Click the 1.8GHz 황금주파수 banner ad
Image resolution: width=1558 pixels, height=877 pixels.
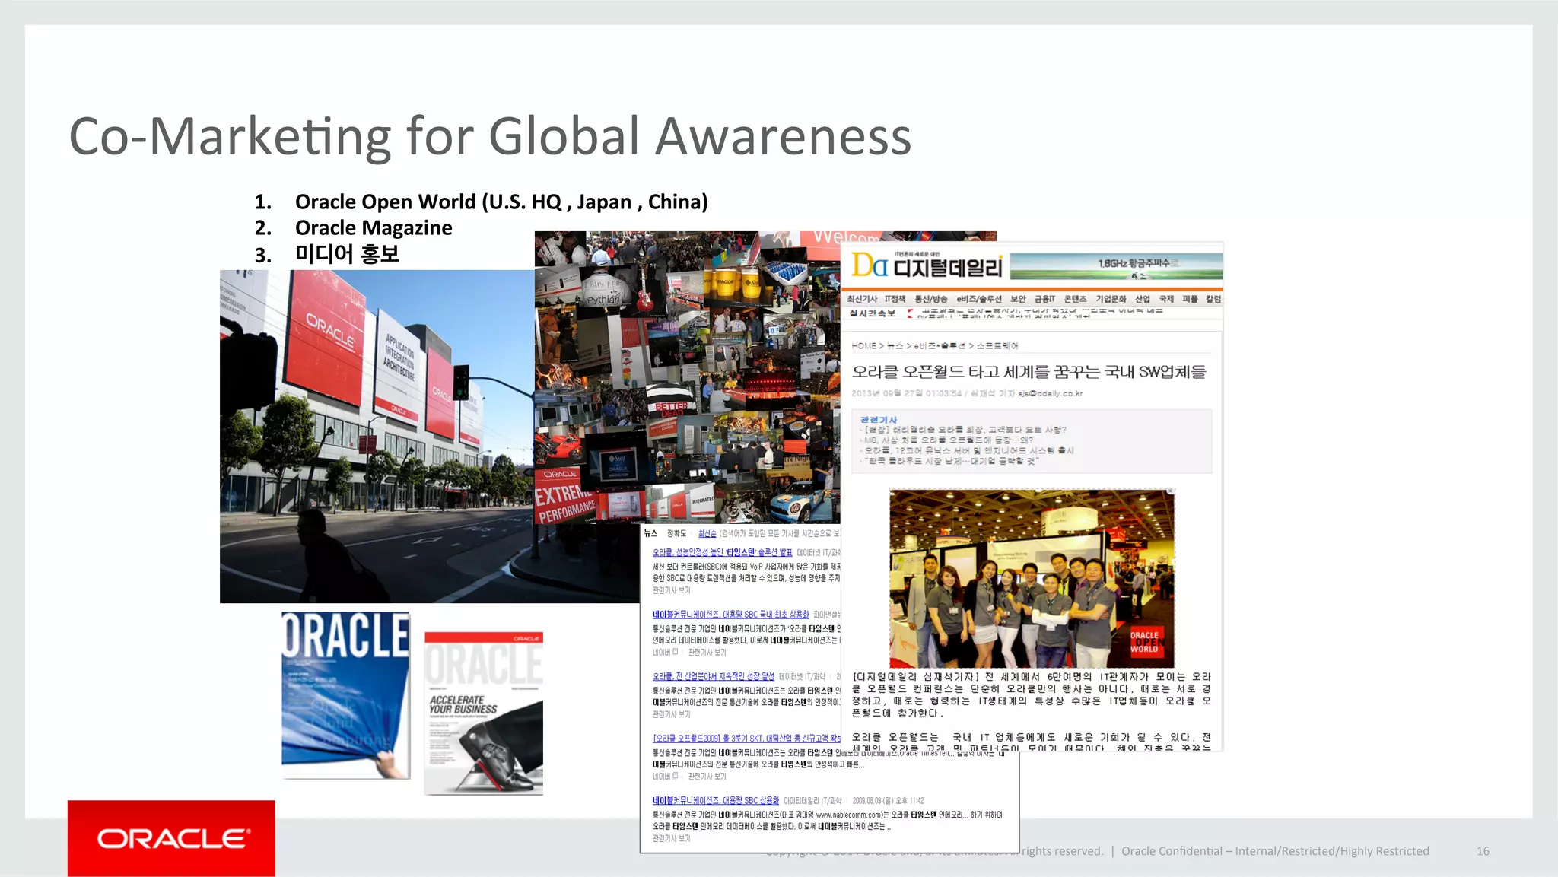pos(1116,265)
